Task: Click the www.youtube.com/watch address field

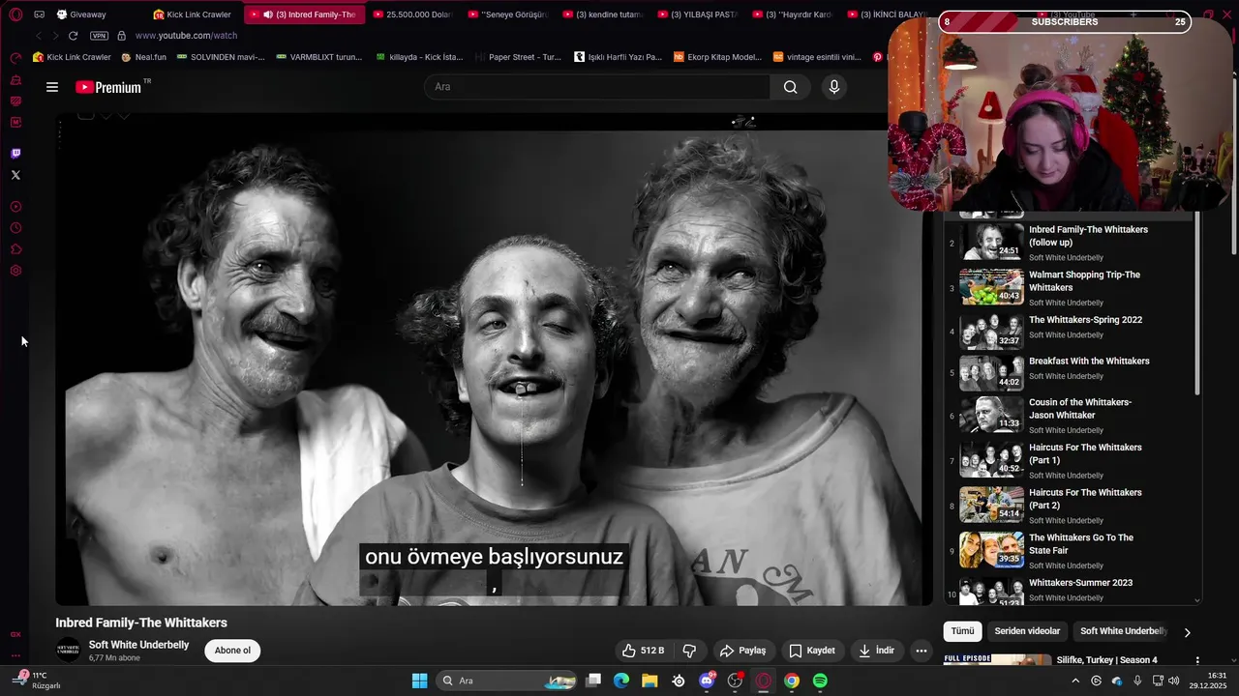Action: tap(186, 36)
